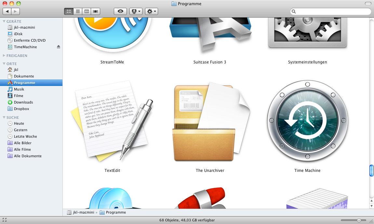The image size is (374, 224).
Task: Switch to icon view
Action: 69,11
